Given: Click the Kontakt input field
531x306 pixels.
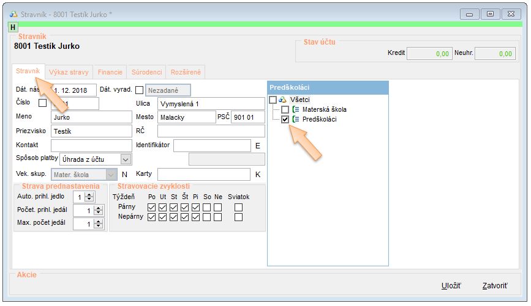Looking at the screenshot, I should 91,145.
